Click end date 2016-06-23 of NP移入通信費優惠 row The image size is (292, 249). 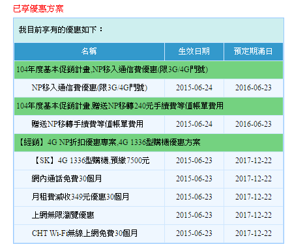(x=254, y=88)
